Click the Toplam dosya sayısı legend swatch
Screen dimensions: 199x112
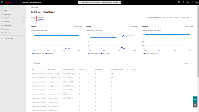[x=89, y=54]
